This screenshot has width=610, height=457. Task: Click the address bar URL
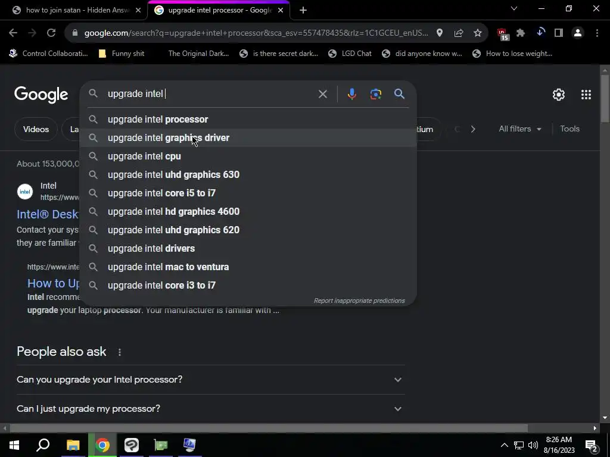[x=256, y=33]
